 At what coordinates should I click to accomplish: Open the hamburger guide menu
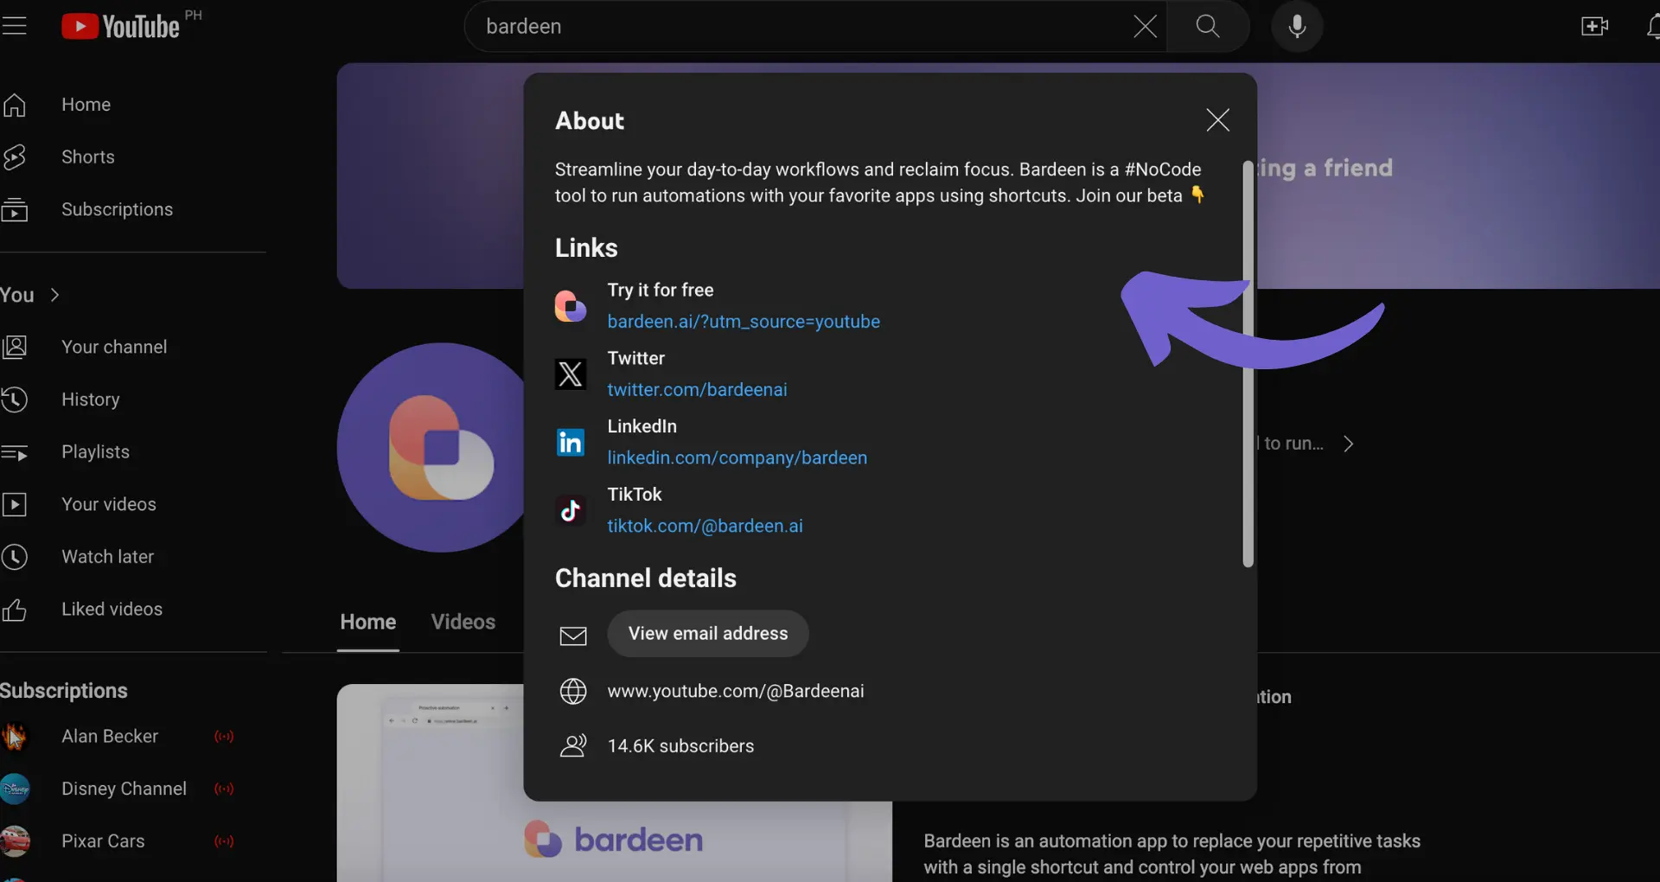point(14,26)
